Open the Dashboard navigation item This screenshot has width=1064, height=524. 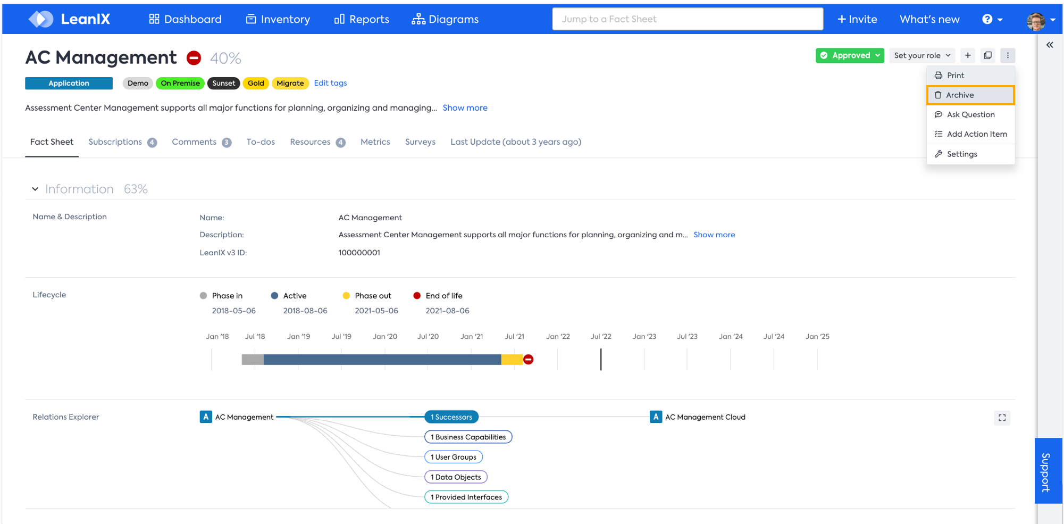tap(185, 19)
